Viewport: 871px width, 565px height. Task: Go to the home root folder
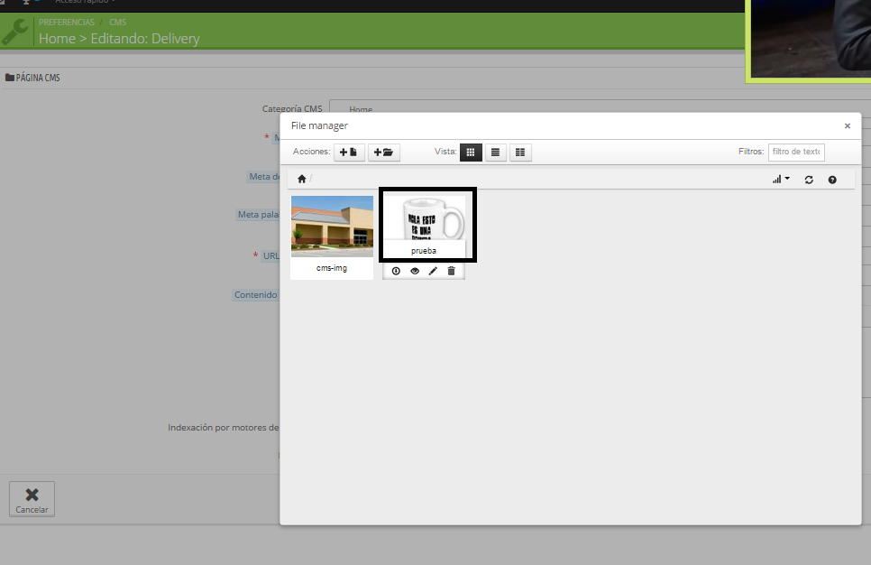301,180
